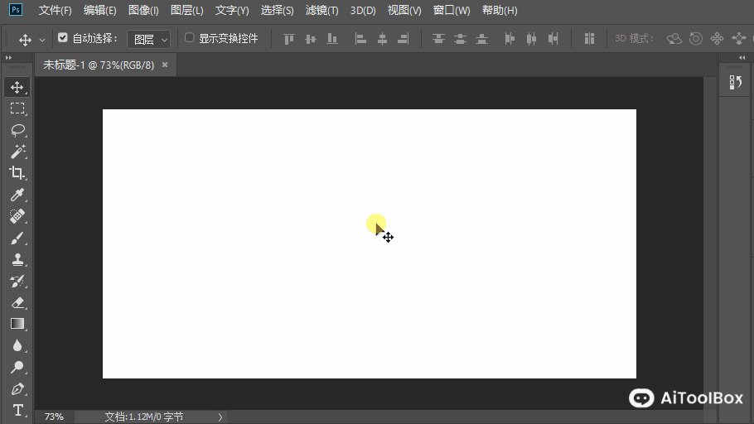The height and width of the screenshot is (424, 754).
Task: Click the Photoshop Ps logo icon
Action: (x=16, y=10)
